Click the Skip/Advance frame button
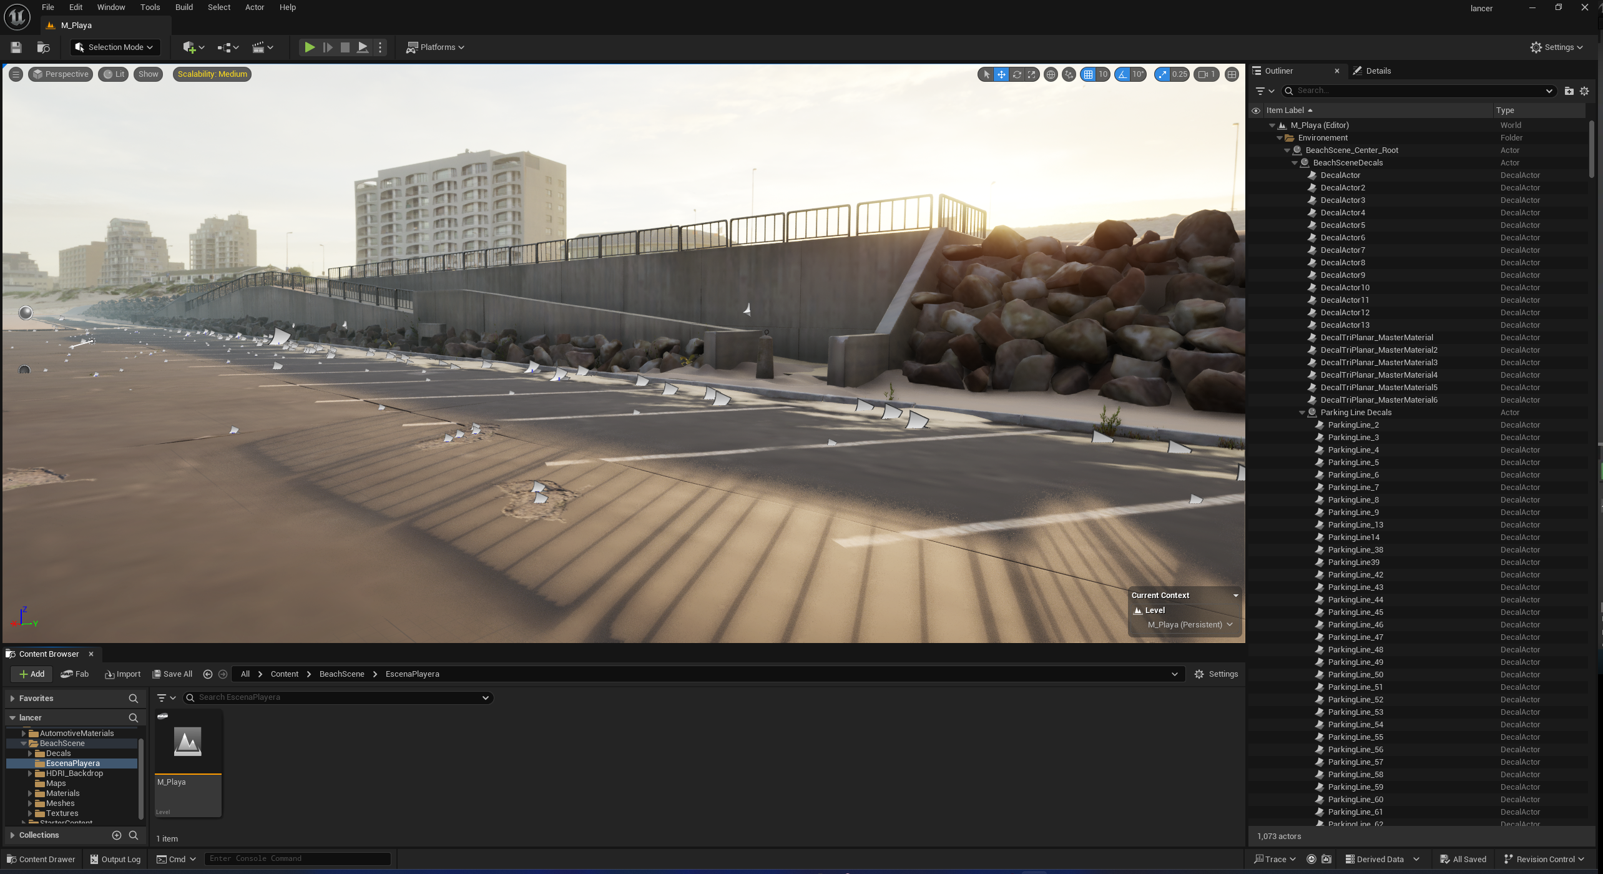 pyautogui.click(x=327, y=47)
